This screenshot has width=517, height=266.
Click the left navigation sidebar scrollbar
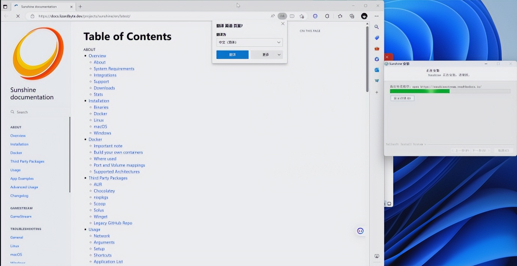(69, 154)
